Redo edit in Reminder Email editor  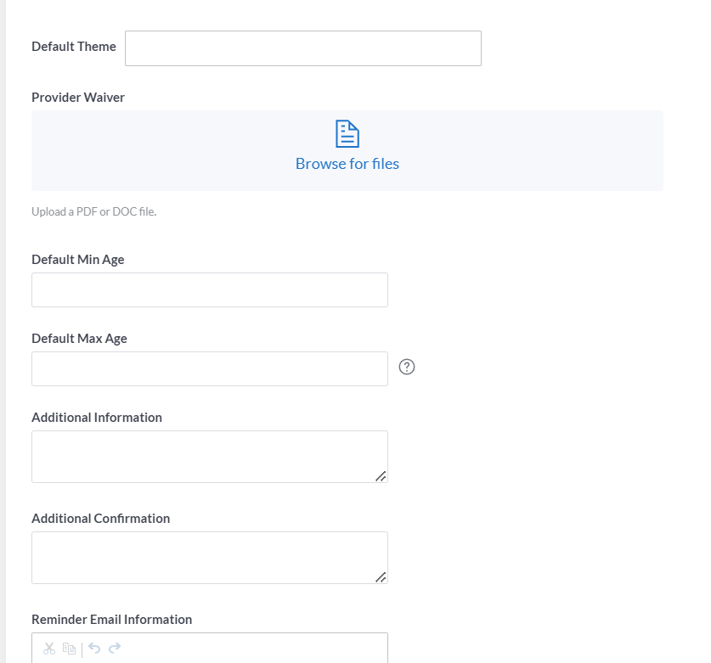[x=115, y=648]
